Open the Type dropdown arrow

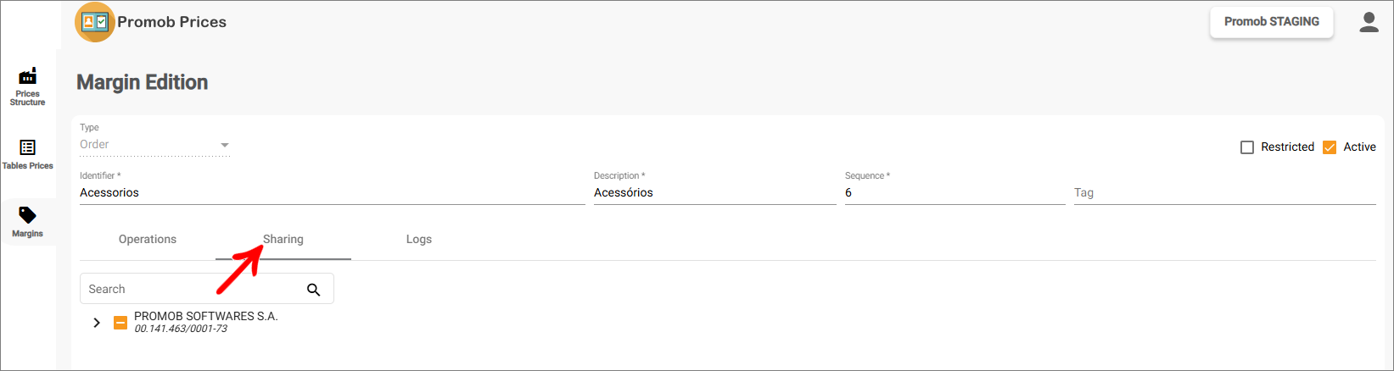pos(225,145)
